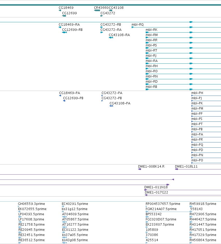The image size is (221, 244).
Task: Select the mbl-RN transcript
Action: (x=152, y=76)
